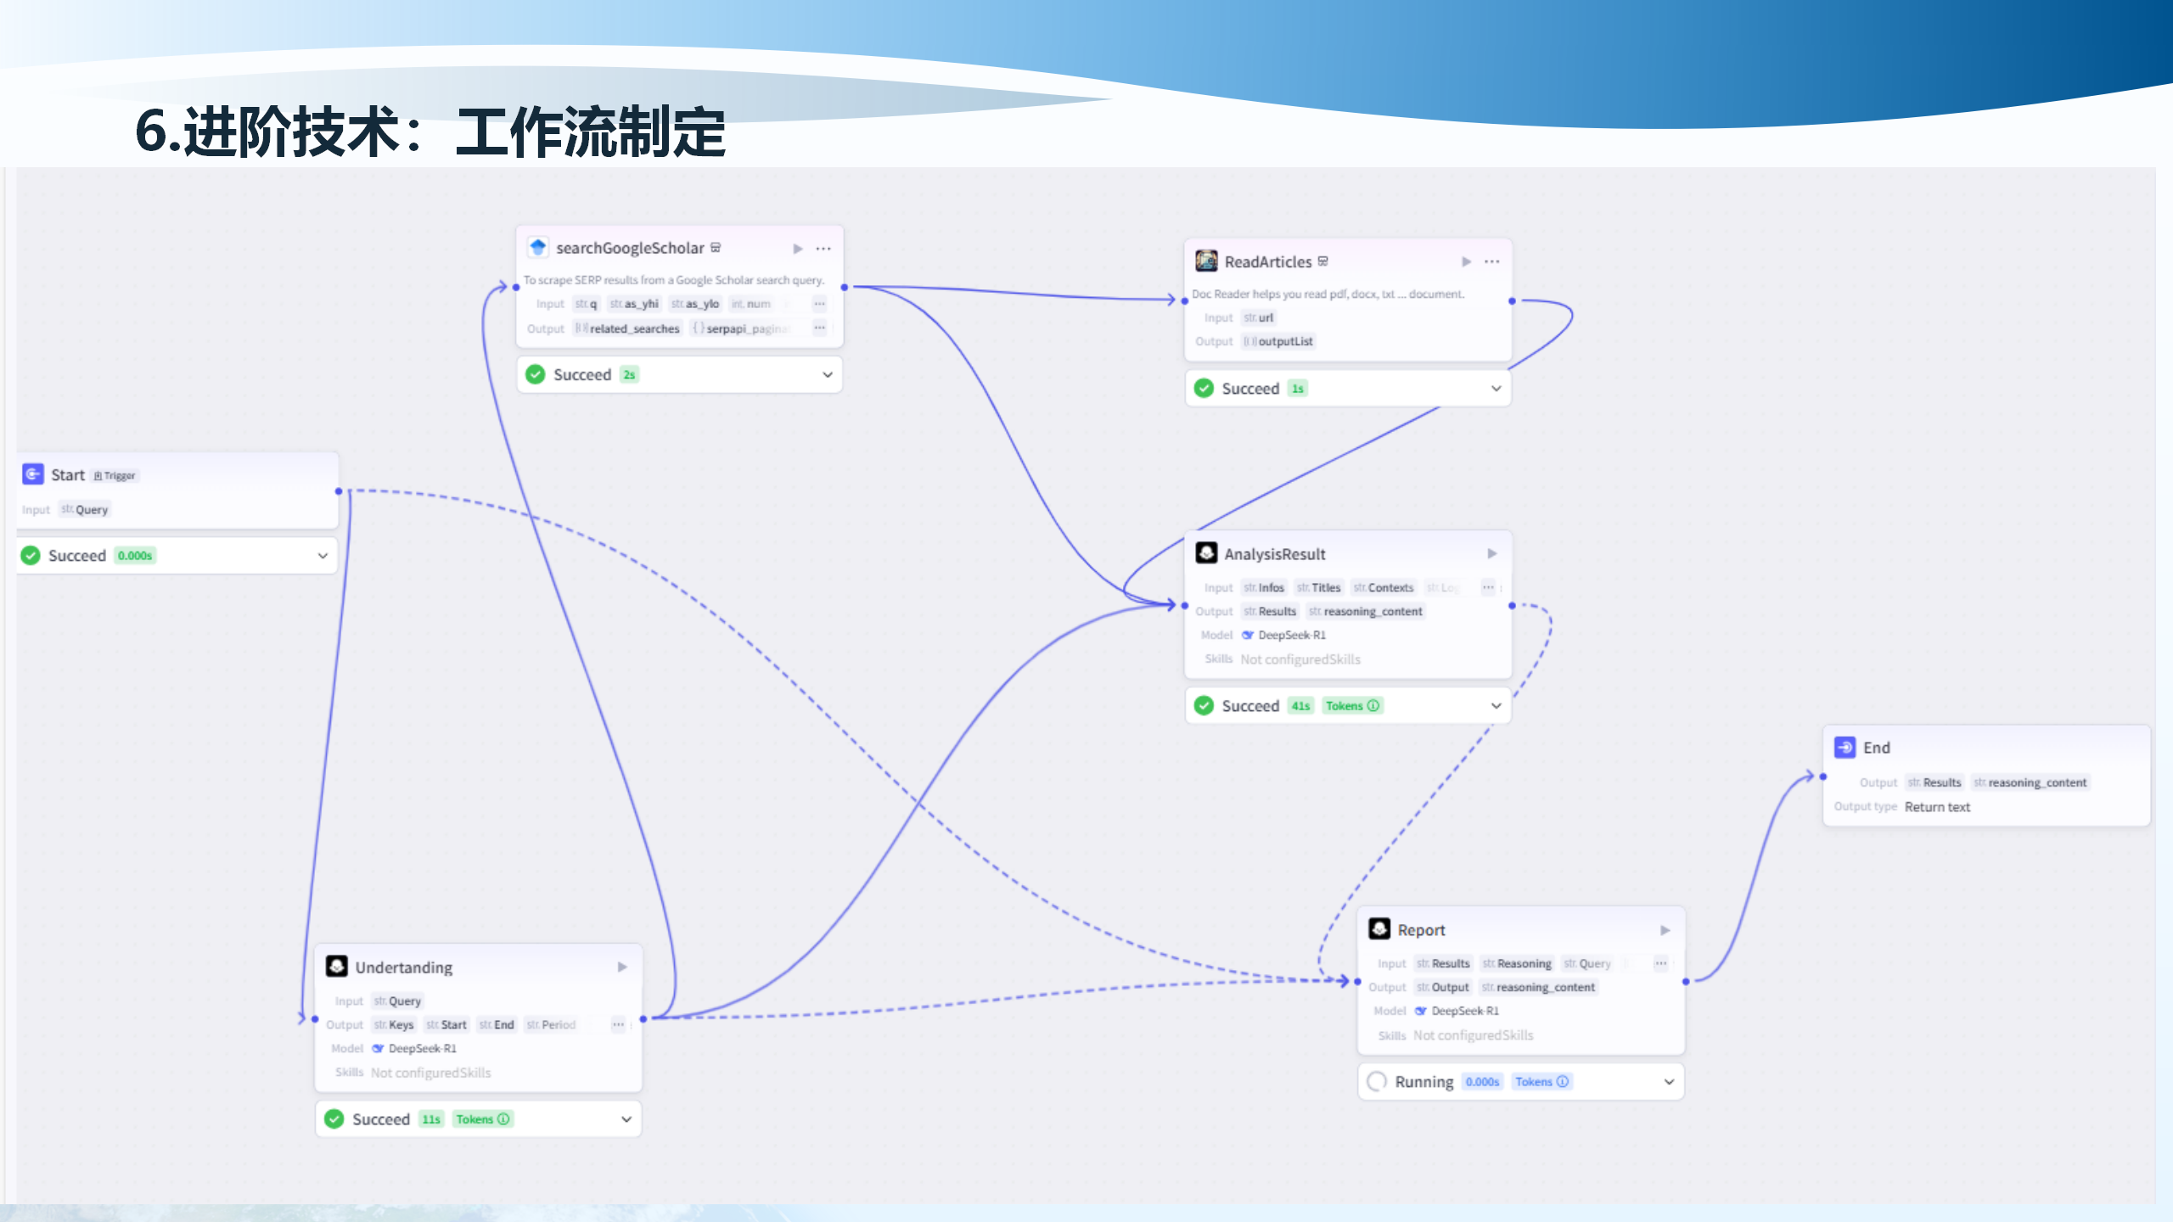Click 'Not configuredSkills' in Understanding node
This screenshot has width=2173, height=1222.
tap(431, 1072)
